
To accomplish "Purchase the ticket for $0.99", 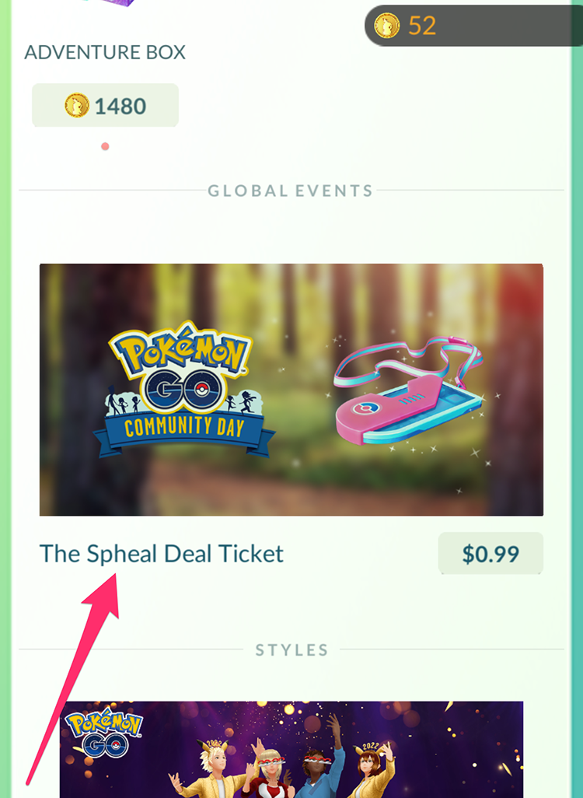I will (x=490, y=554).
